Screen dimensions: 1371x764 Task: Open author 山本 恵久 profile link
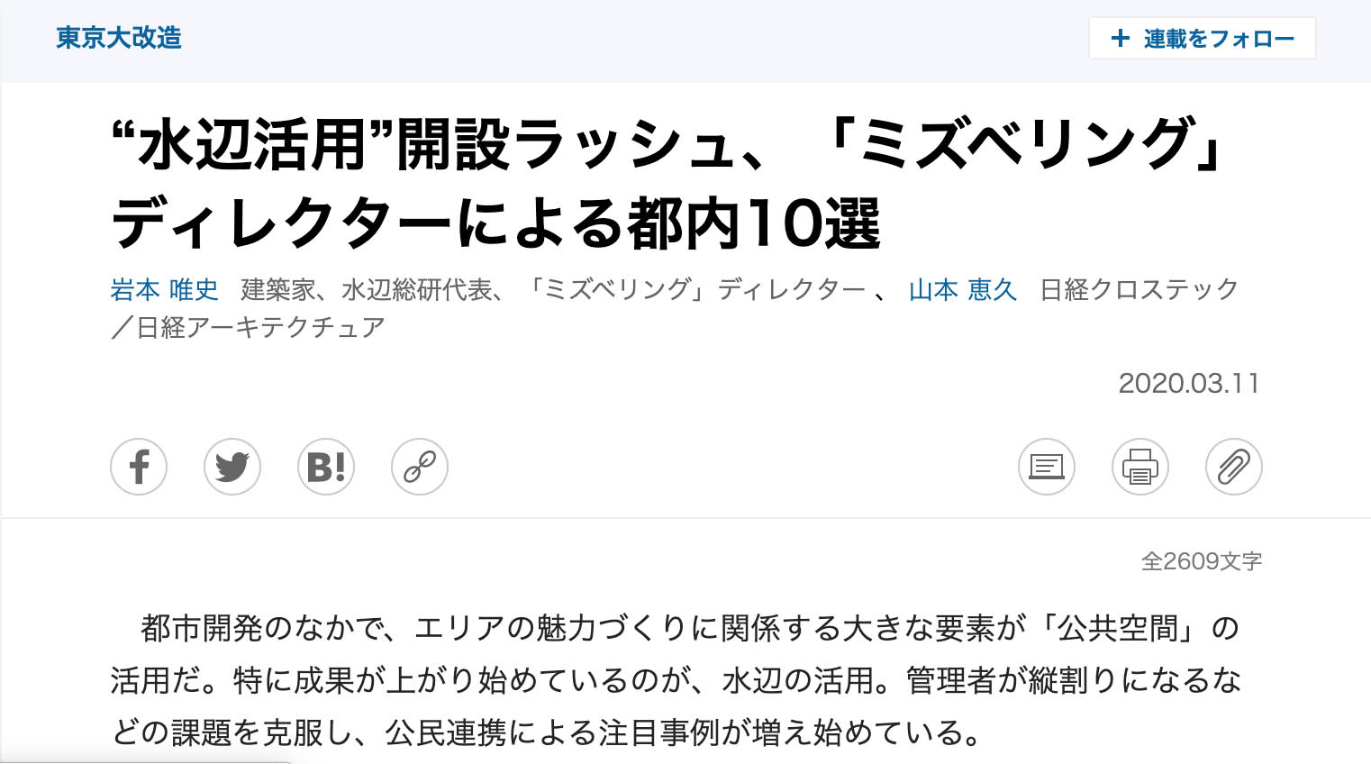click(x=963, y=290)
